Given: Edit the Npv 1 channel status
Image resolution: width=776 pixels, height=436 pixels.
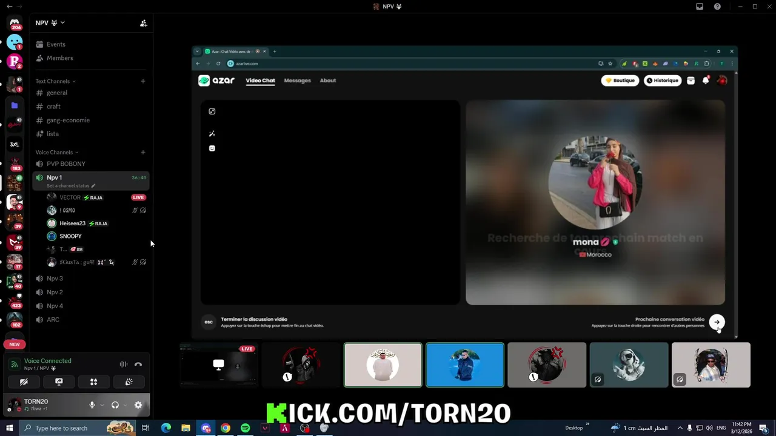Looking at the screenshot, I should [71, 186].
